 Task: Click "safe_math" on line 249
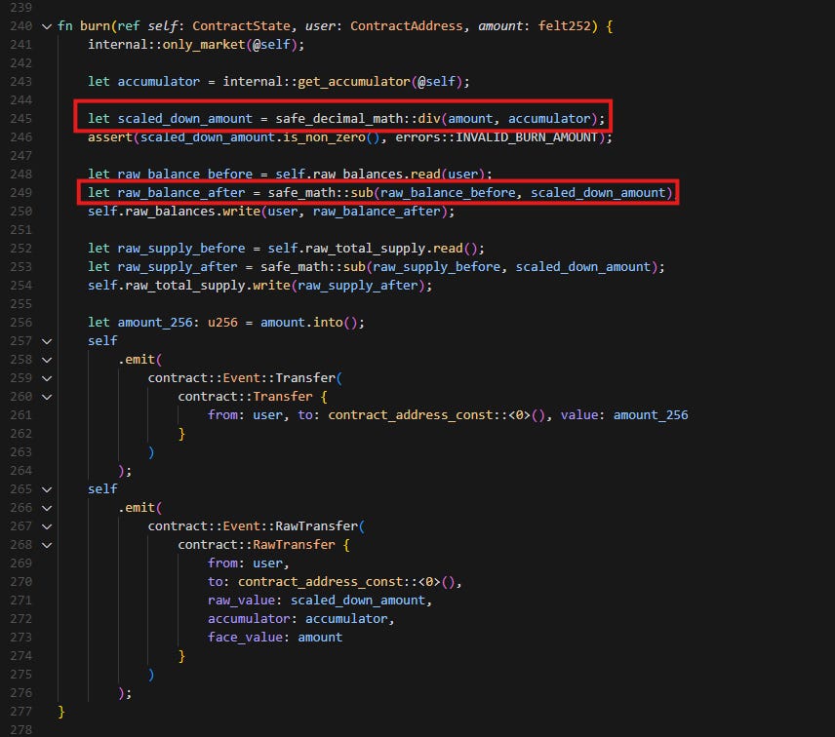(x=301, y=193)
